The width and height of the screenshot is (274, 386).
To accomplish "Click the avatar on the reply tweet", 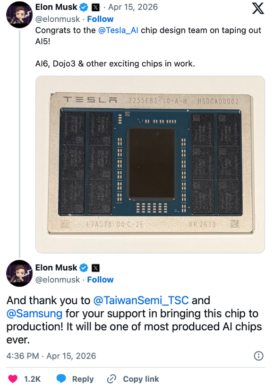I will (x=19, y=273).
